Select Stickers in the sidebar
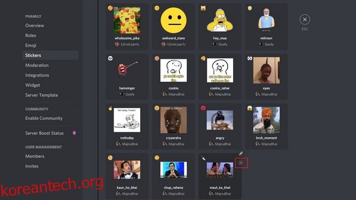 coord(51,56)
